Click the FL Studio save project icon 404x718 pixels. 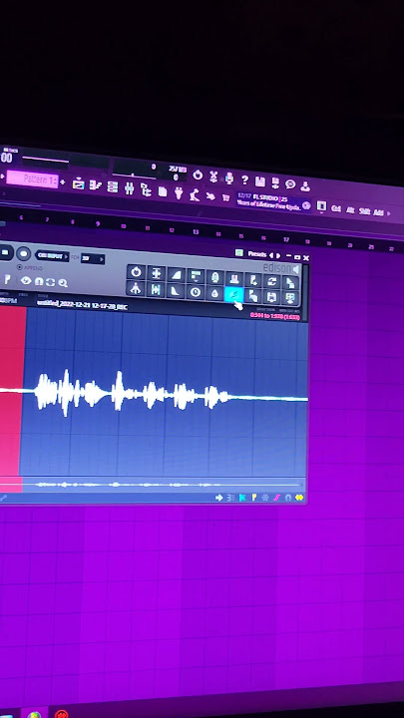pyautogui.click(x=259, y=181)
